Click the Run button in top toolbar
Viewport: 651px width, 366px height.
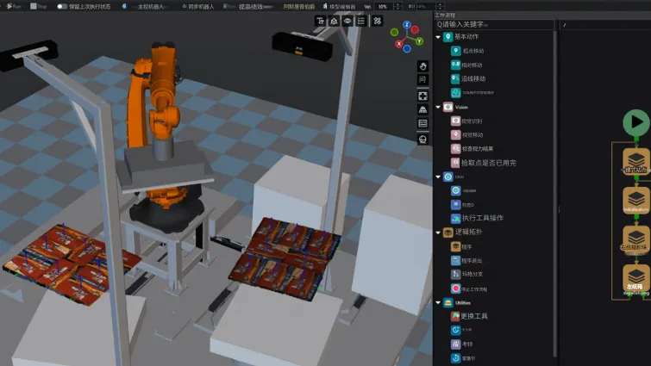click(x=14, y=6)
